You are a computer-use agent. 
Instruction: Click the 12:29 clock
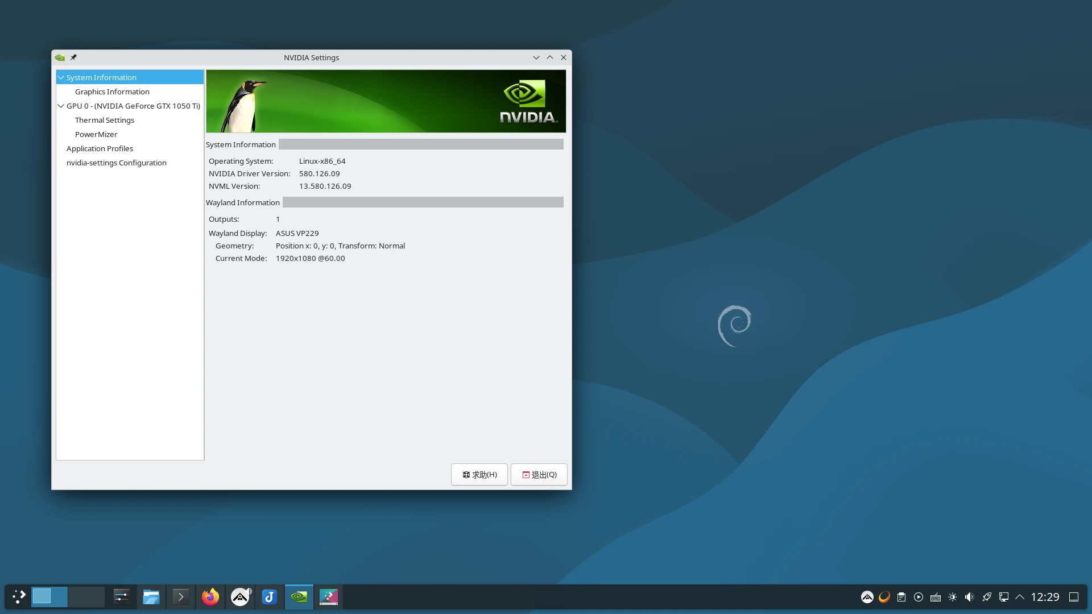[x=1045, y=597]
